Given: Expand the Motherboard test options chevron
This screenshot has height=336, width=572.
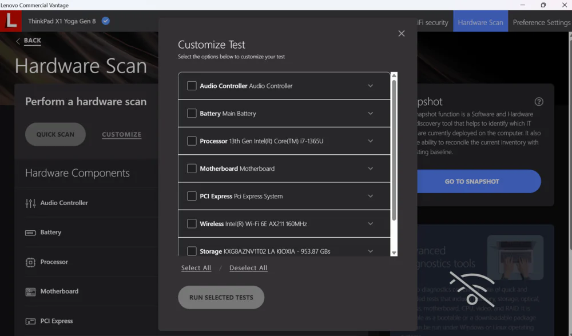Looking at the screenshot, I should pos(370,169).
